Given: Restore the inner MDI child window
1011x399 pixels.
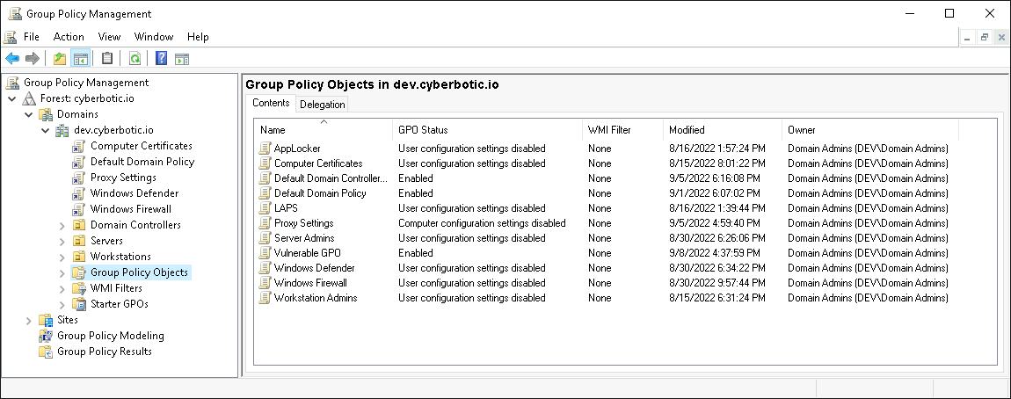Looking at the screenshot, I should (x=985, y=37).
